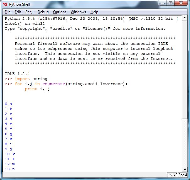Place cursor on the "print i, j" line
Screen dimensions: 190x180
37,89
